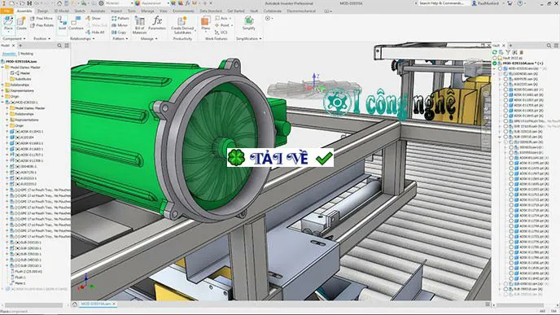Click Create Derived Substitutes tool
The image size is (560, 315).
pos(182,24)
